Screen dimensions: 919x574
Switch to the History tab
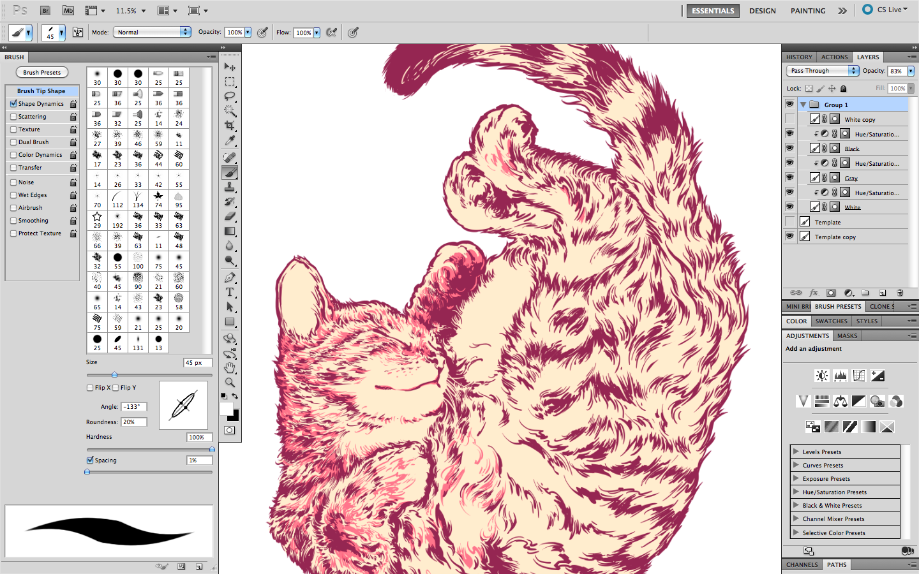(799, 57)
